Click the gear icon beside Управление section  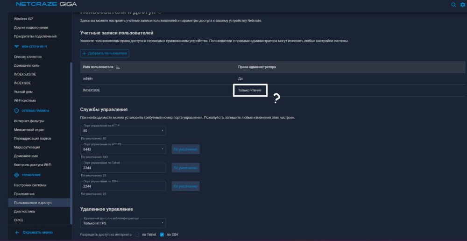coord(17,175)
